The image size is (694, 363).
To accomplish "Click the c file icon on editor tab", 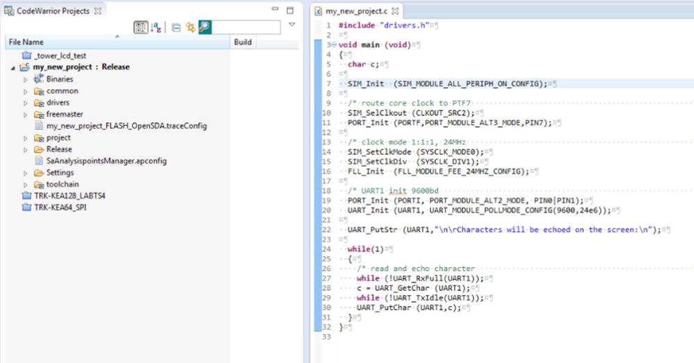I will point(318,11).
